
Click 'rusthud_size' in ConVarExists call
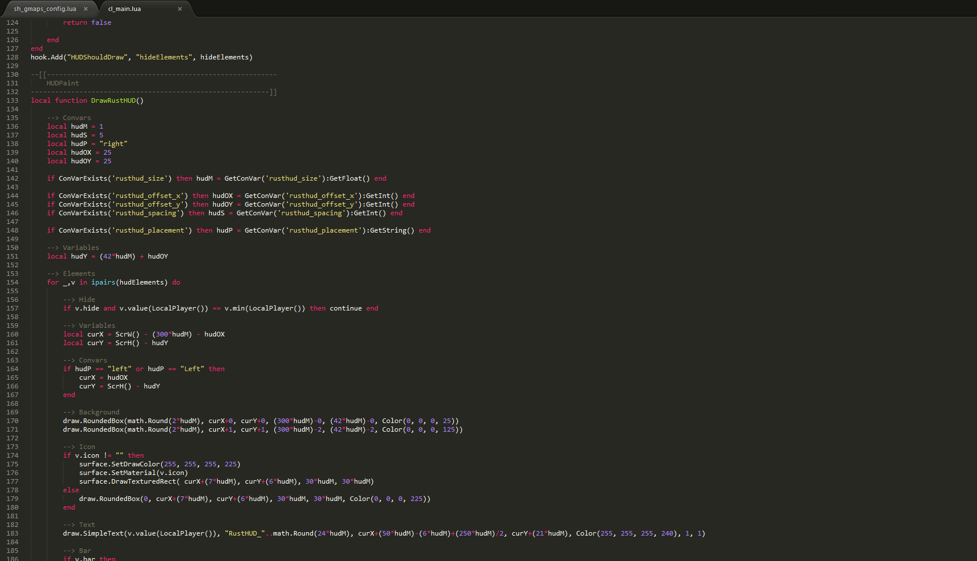click(x=139, y=178)
